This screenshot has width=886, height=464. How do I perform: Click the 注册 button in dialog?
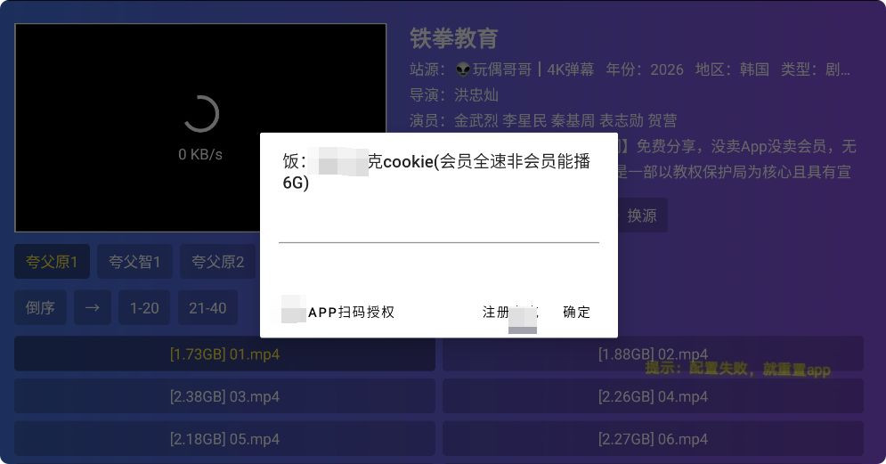pos(509,312)
